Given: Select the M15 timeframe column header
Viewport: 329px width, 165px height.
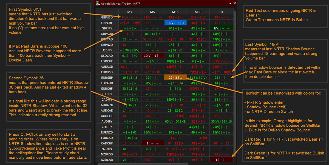Looking at the screenshot, I should [175, 12].
